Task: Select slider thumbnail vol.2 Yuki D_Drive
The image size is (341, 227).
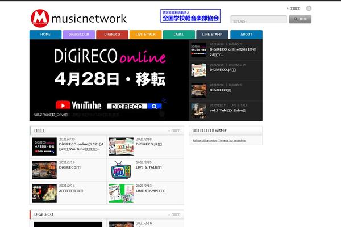Action: click(x=198, y=111)
